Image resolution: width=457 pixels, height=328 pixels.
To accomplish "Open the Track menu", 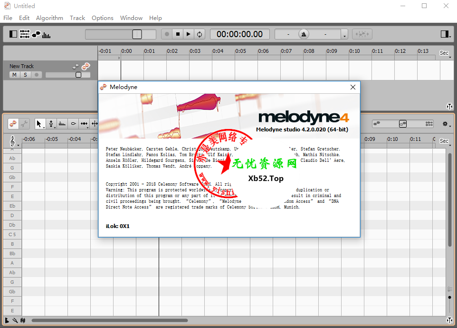I will point(77,18).
